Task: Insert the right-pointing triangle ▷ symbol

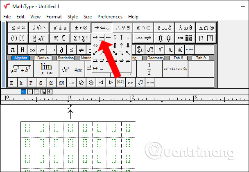Action: tap(111, 83)
